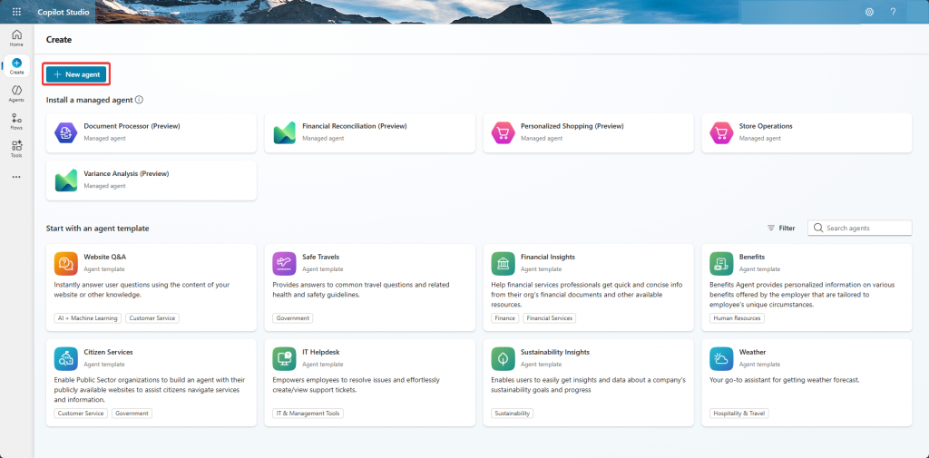The width and height of the screenshot is (929, 458).
Task: Open Personalized Shopping (Preview) title
Action: point(572,126)
